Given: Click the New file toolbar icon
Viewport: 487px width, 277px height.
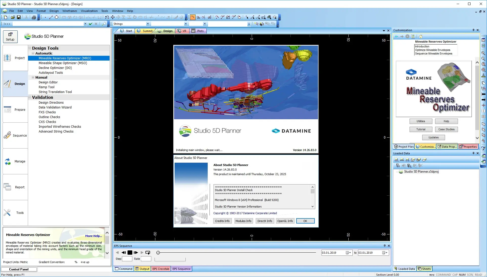Looking at the screenshot, I should (6, 17).
